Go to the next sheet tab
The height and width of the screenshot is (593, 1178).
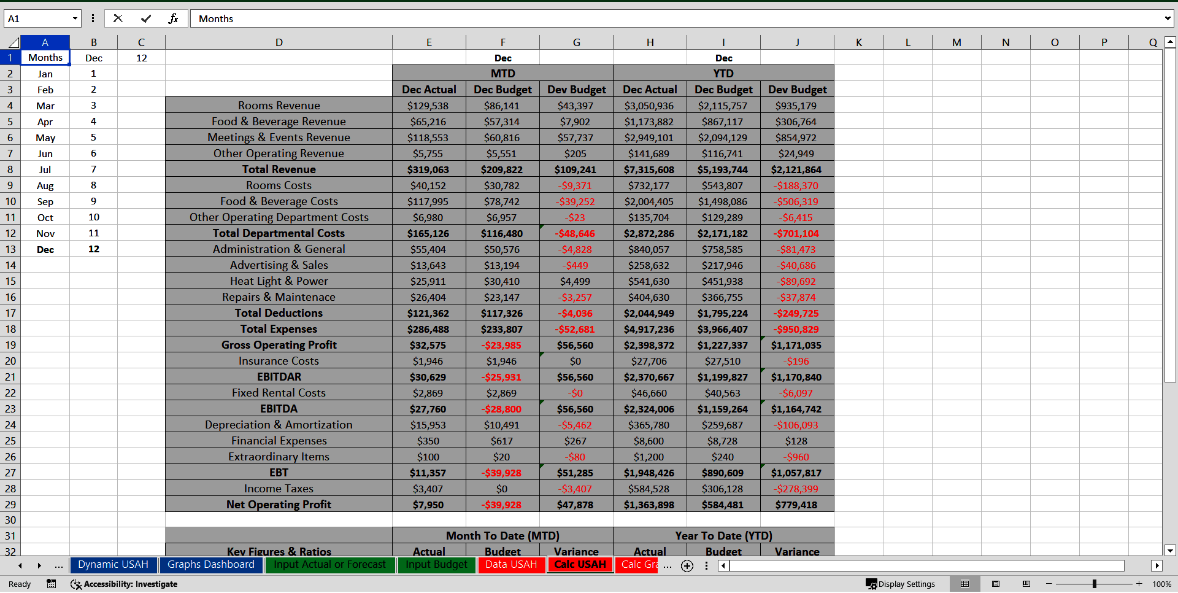pyautogui.click(x=39, y=565)
